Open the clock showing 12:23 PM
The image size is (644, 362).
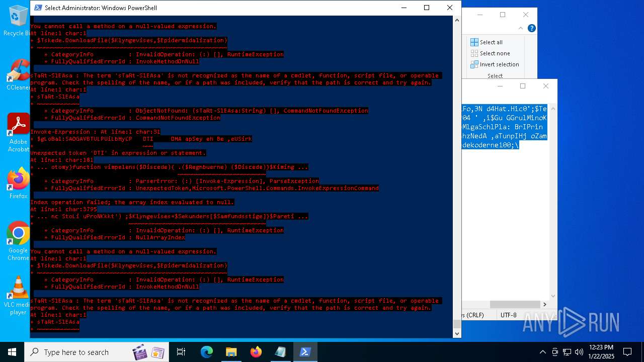tap(601, 352)
